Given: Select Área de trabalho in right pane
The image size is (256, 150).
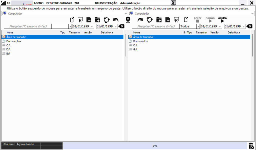Looking at the screenshot, I should point(189,37).
